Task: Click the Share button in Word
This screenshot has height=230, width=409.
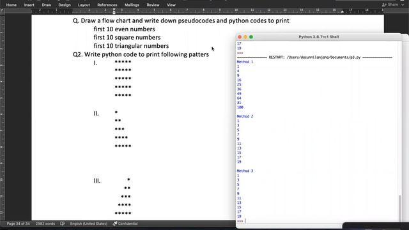Action: (390, 4)
